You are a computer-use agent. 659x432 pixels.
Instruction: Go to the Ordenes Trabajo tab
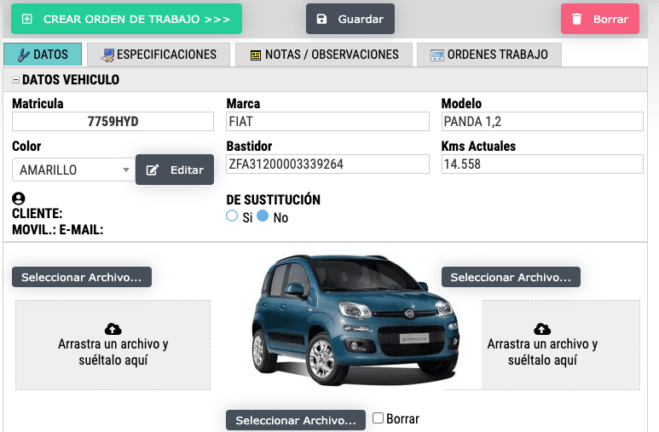[x=488, y=55]
